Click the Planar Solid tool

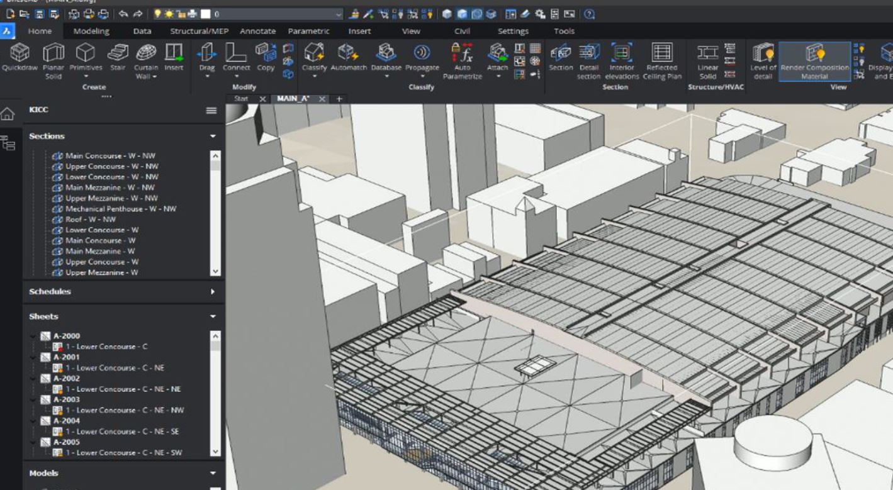[53, 61]
